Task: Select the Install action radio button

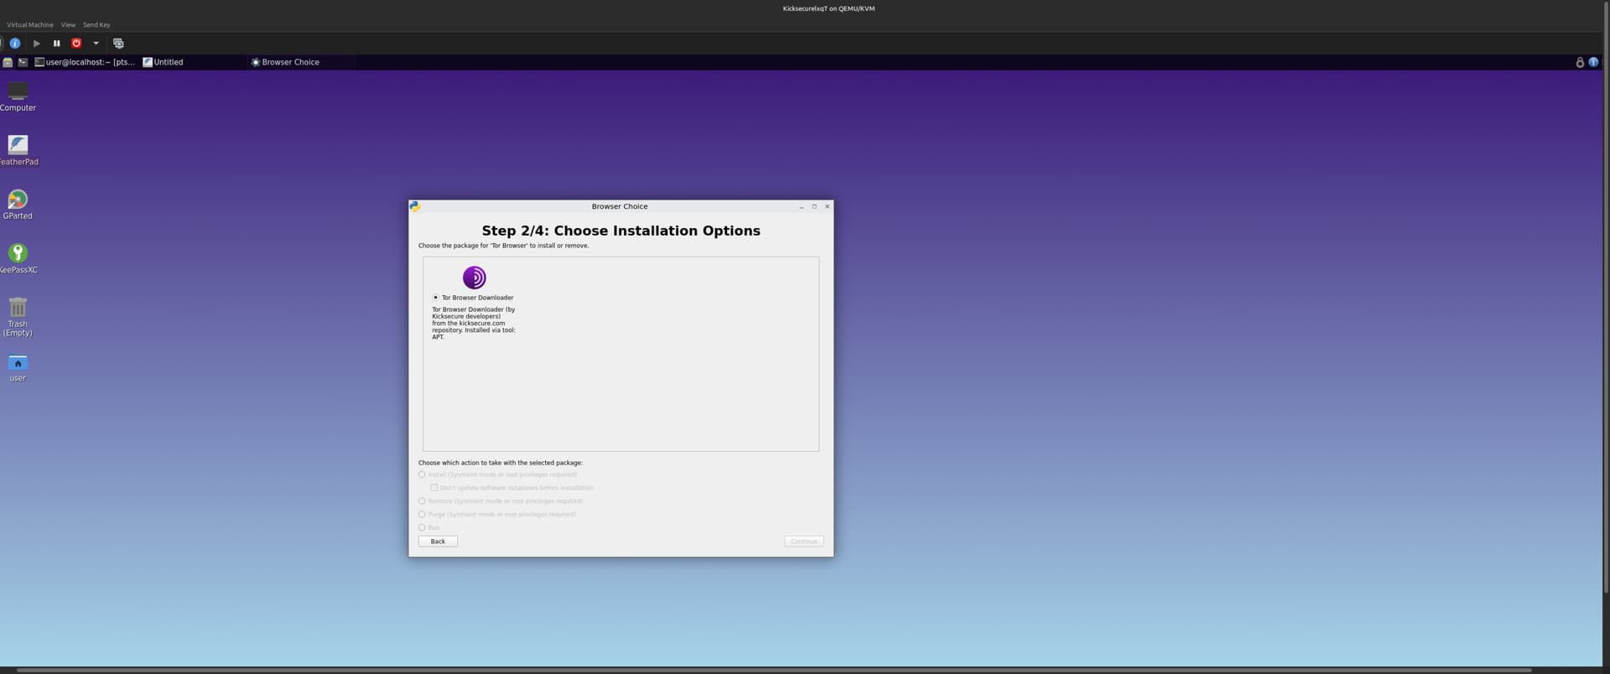Action: click(422, 474)
